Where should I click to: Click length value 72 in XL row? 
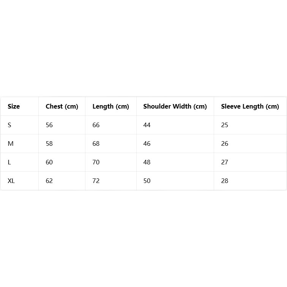96,181
